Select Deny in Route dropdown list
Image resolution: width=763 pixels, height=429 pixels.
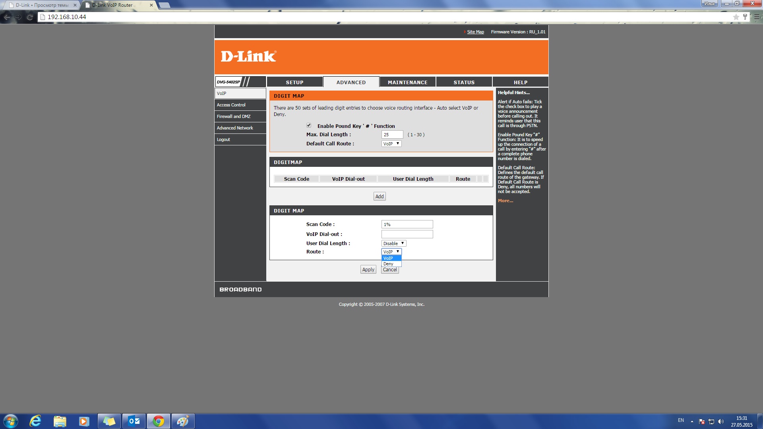[x=389, y=264]
